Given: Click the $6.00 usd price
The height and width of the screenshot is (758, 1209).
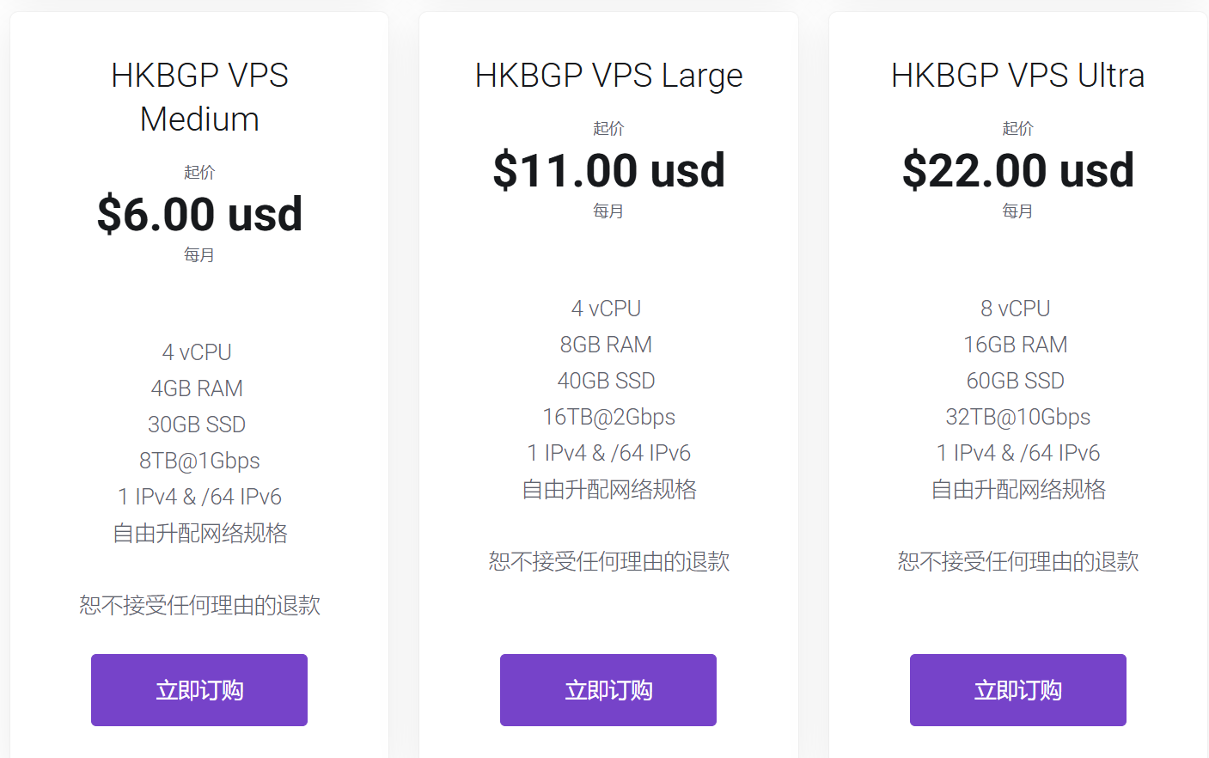Looking at the screenshot, I should pyautogui.click(x=199, y=214).
